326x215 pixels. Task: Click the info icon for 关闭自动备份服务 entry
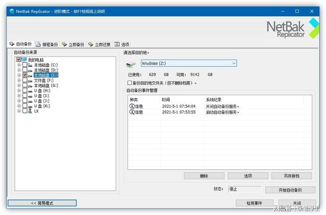132,106
